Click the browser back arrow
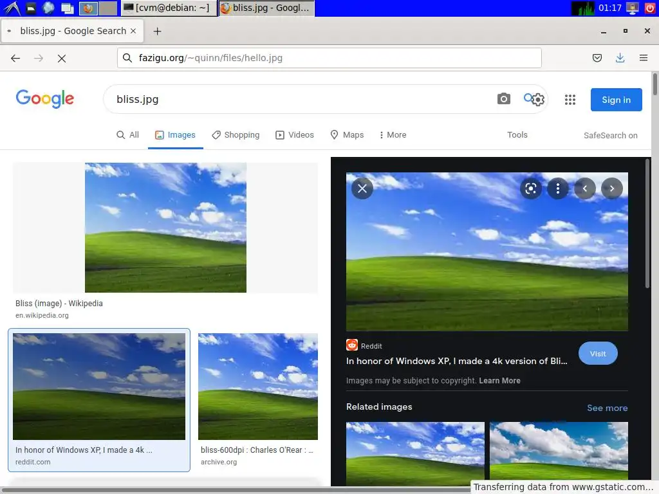 [x=15, y=58]
